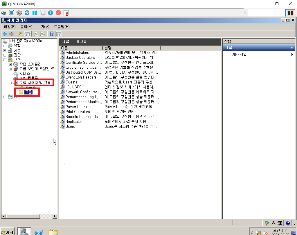The width and height of the screenshot is (297, 235).
Task: Go forward with the gray right arrow
Action: [x=11, y=34]
